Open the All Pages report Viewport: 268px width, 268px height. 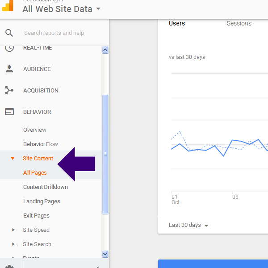click(35, 173)
